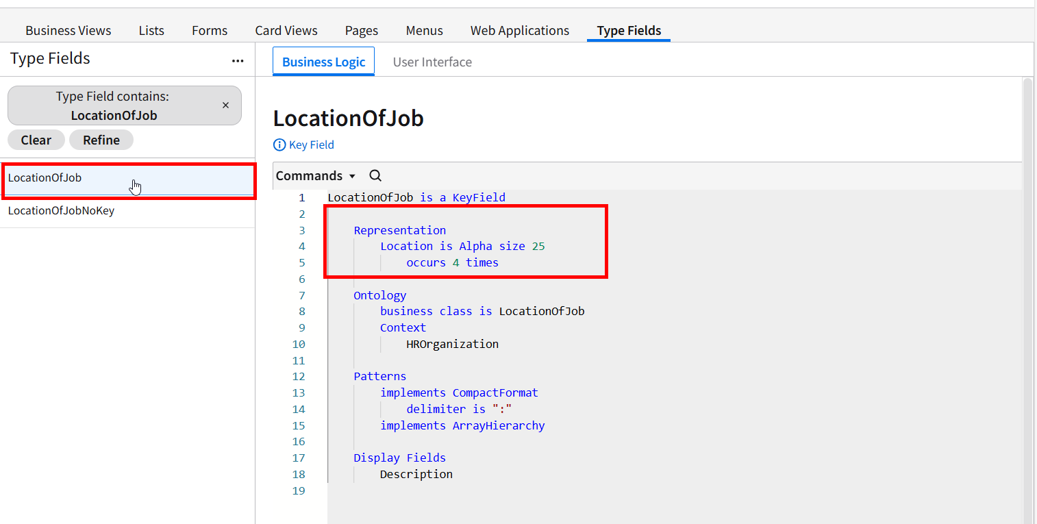Click 'implements ArrayHierarchy' on line 15
The image size is (1037, 524).
pyautogui.click(x=462, y=425)
